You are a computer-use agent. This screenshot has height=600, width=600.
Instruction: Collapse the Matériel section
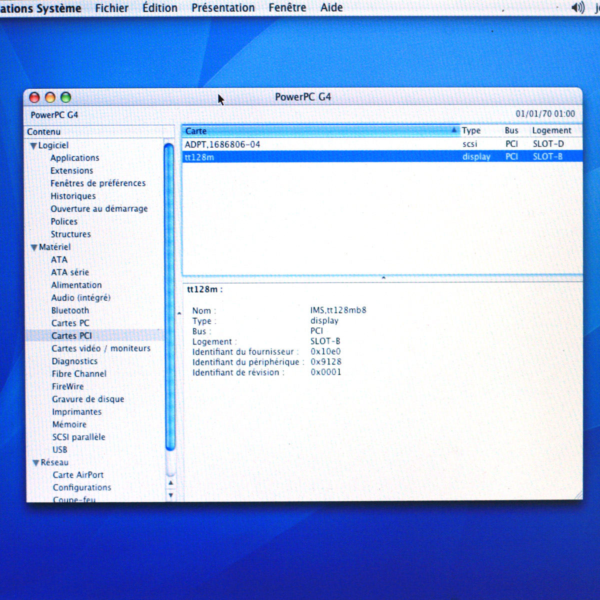(34, 247)
